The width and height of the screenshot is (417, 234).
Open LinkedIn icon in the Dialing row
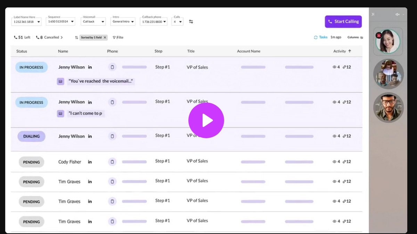(90, 136)
